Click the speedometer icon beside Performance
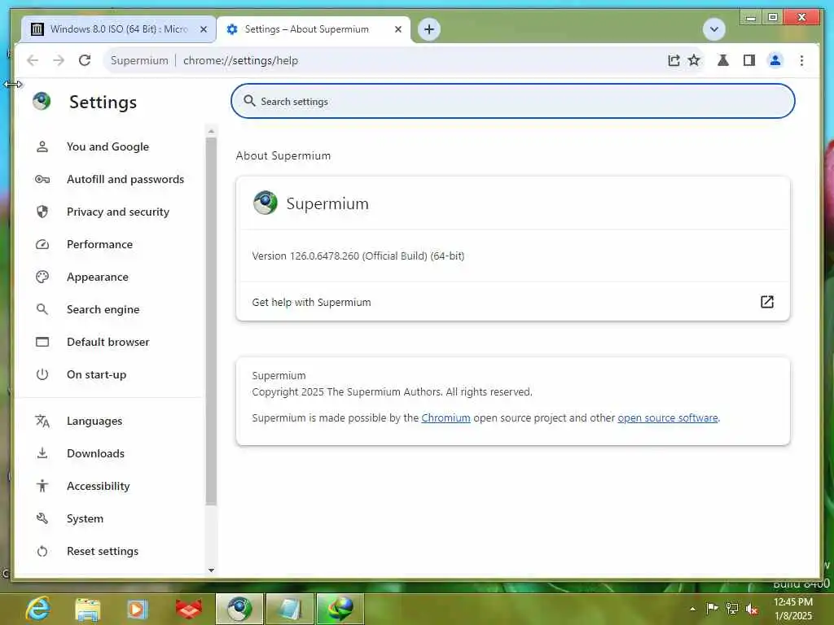 pyautogui.click(x=42, y=244)
